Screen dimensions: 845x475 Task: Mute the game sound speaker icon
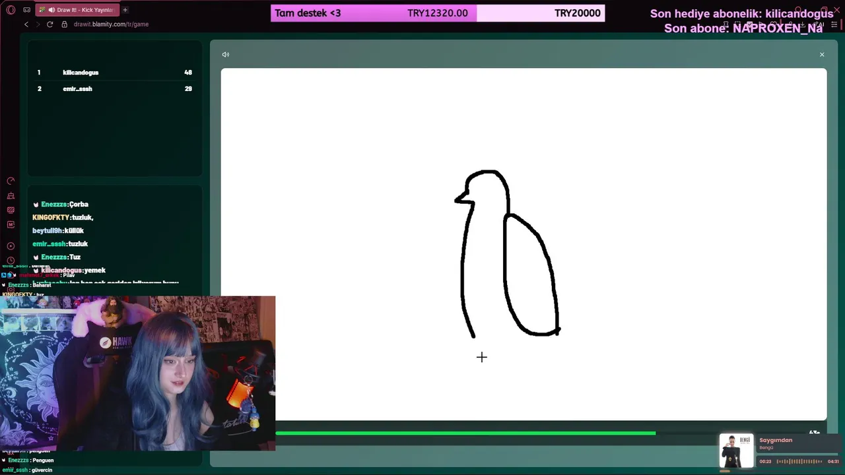point(226,55)
